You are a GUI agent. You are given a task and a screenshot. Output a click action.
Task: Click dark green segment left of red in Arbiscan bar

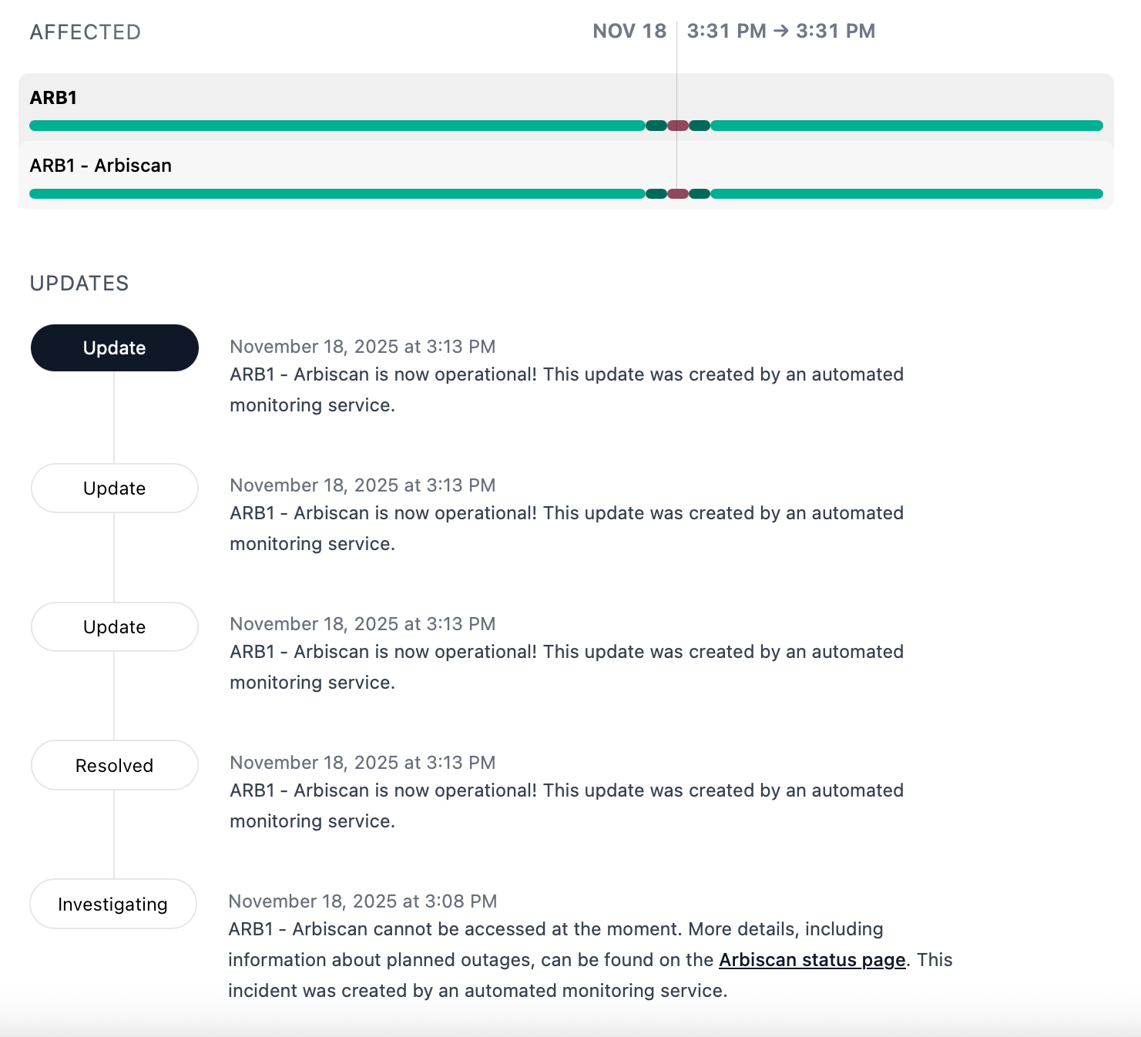coord(656,193)
